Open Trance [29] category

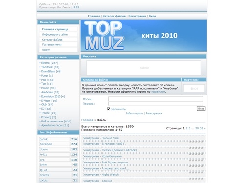(49, 113)
